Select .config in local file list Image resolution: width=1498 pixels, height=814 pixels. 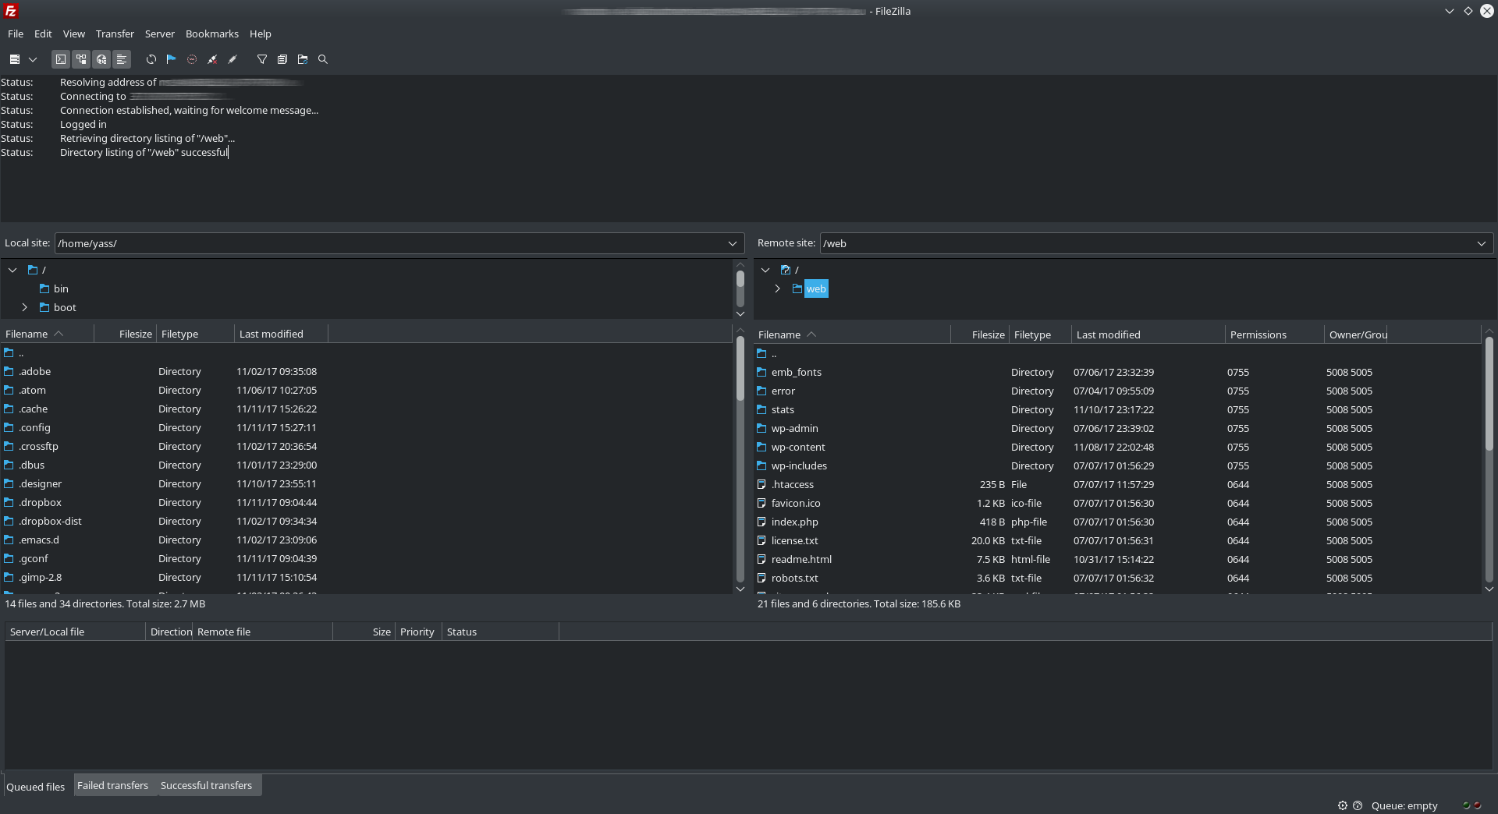34,427
